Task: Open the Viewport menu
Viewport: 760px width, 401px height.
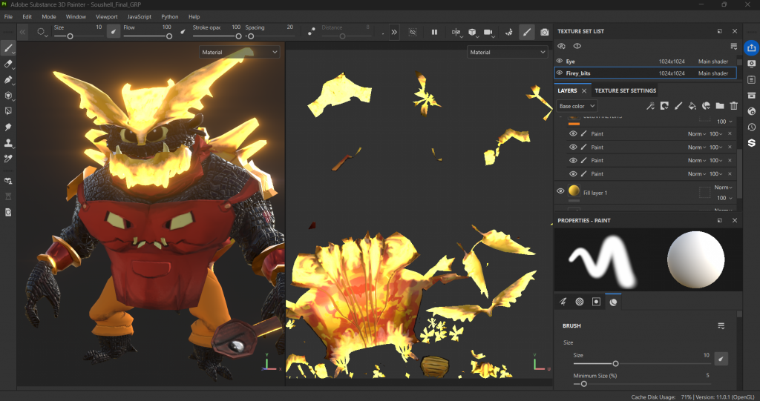Action: pyautogui.click(x=107, y=16)
